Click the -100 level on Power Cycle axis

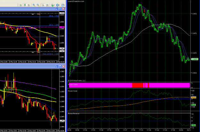[193, 107]
